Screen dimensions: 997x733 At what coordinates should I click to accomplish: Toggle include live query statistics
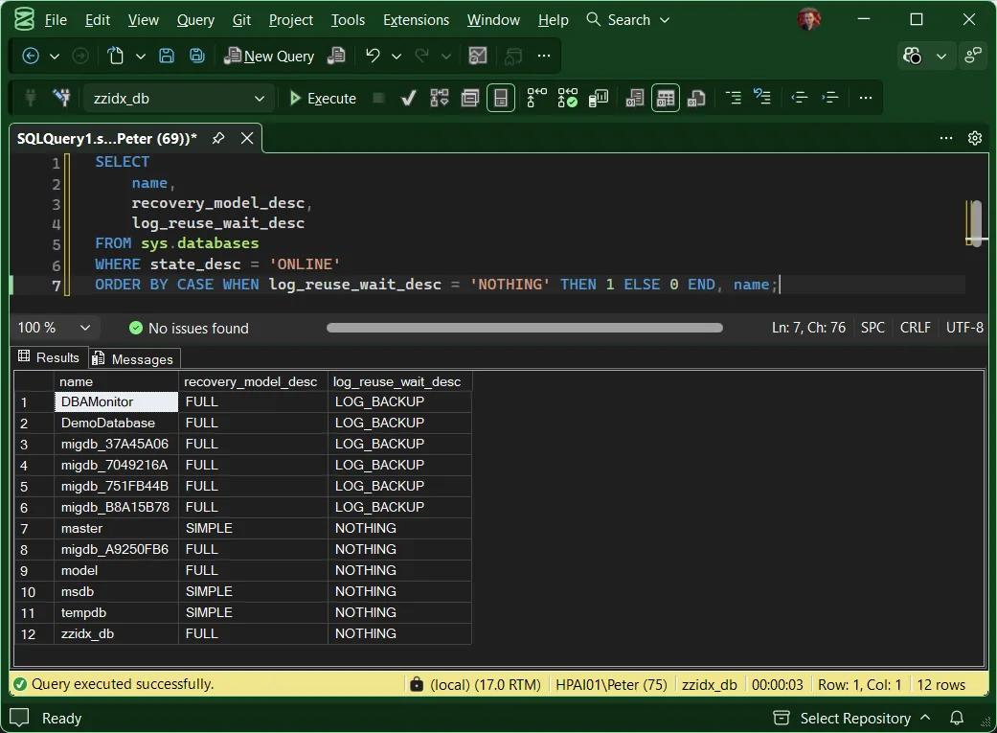(568, 98)
